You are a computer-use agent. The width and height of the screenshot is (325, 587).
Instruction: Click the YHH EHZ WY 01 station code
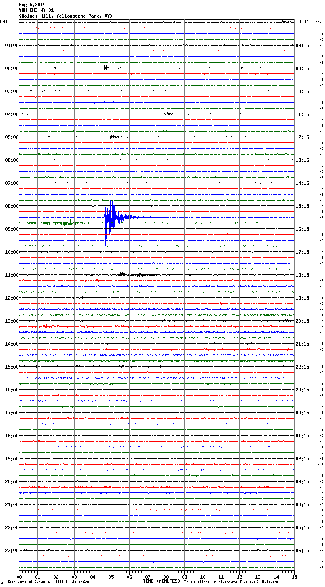(36, 10)
